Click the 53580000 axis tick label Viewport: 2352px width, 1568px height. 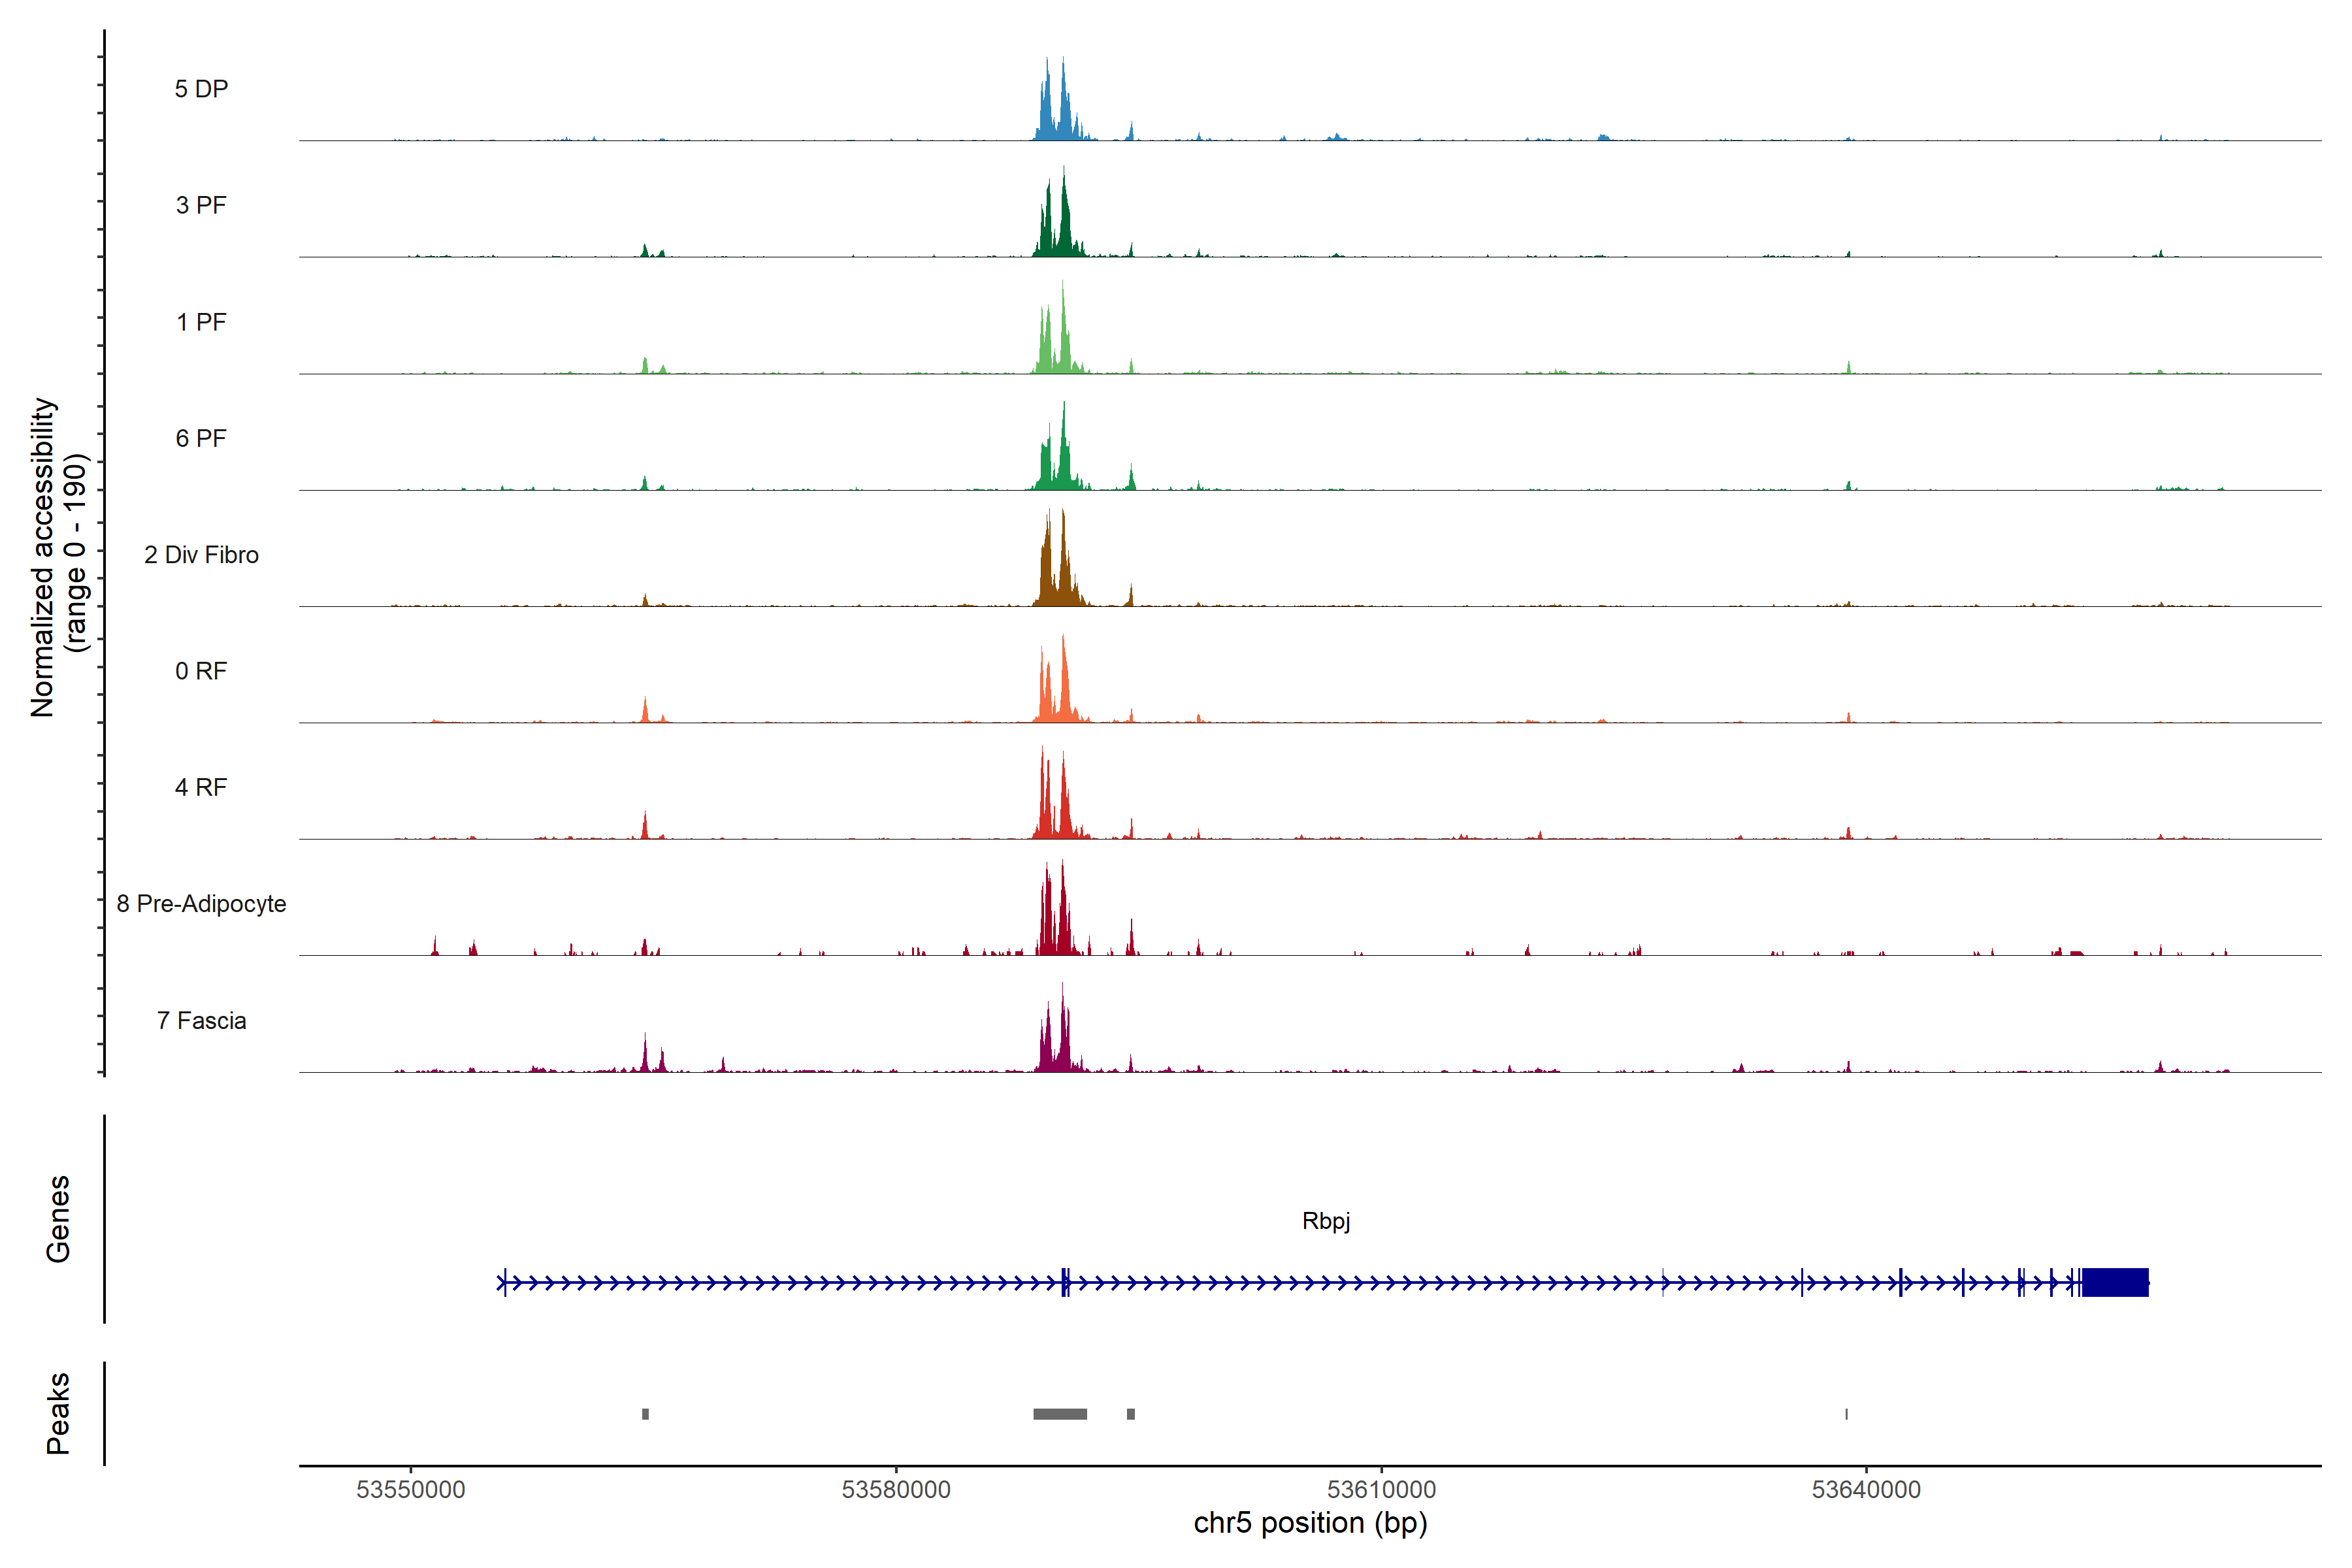[896, 1490]
